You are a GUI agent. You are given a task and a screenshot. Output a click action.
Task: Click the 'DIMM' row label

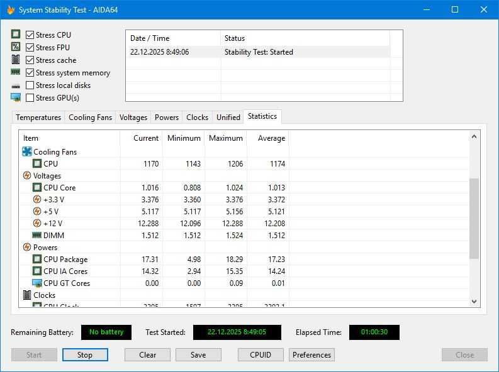tap(53, 236)
